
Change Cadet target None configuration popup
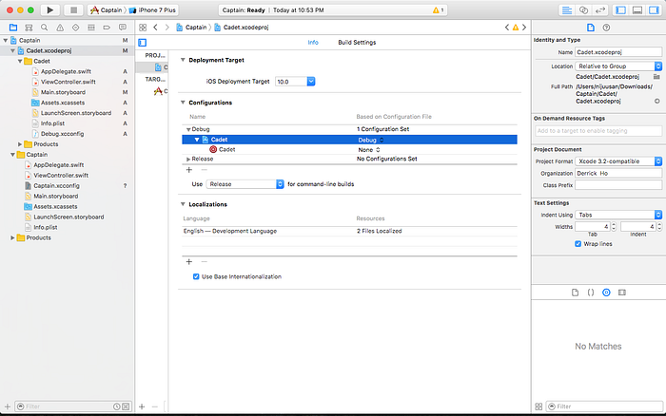(x=369, y=150)
